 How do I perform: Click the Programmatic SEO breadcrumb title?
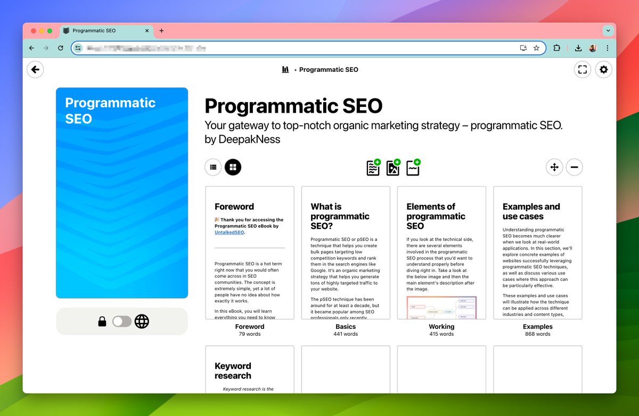click(x=329, y=70)
